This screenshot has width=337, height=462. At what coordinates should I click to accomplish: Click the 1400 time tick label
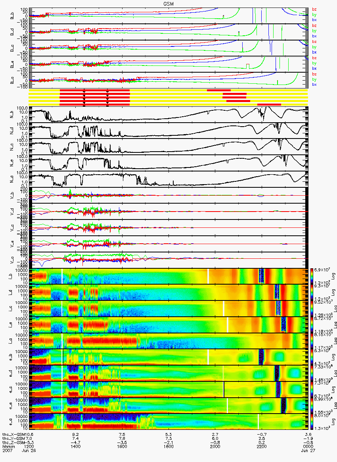76,447
